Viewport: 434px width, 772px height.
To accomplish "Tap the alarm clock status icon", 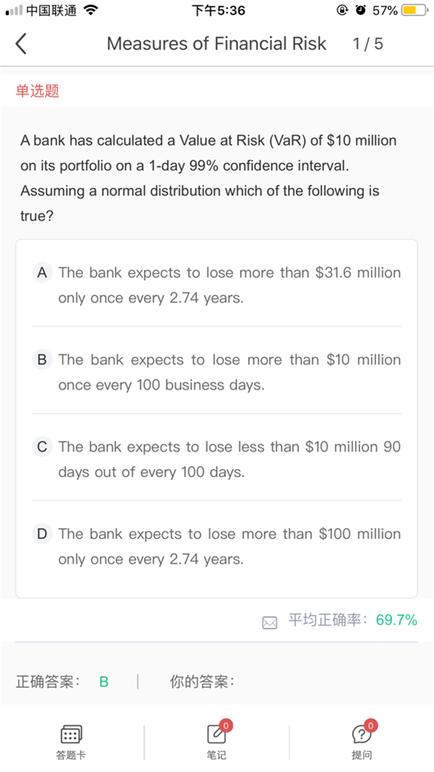I will [361, 10].
